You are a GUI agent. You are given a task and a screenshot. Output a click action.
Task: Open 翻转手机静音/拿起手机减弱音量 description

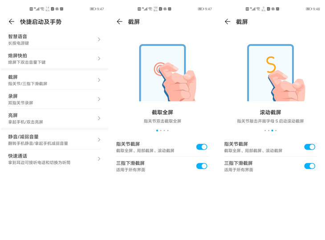point(38,143)
